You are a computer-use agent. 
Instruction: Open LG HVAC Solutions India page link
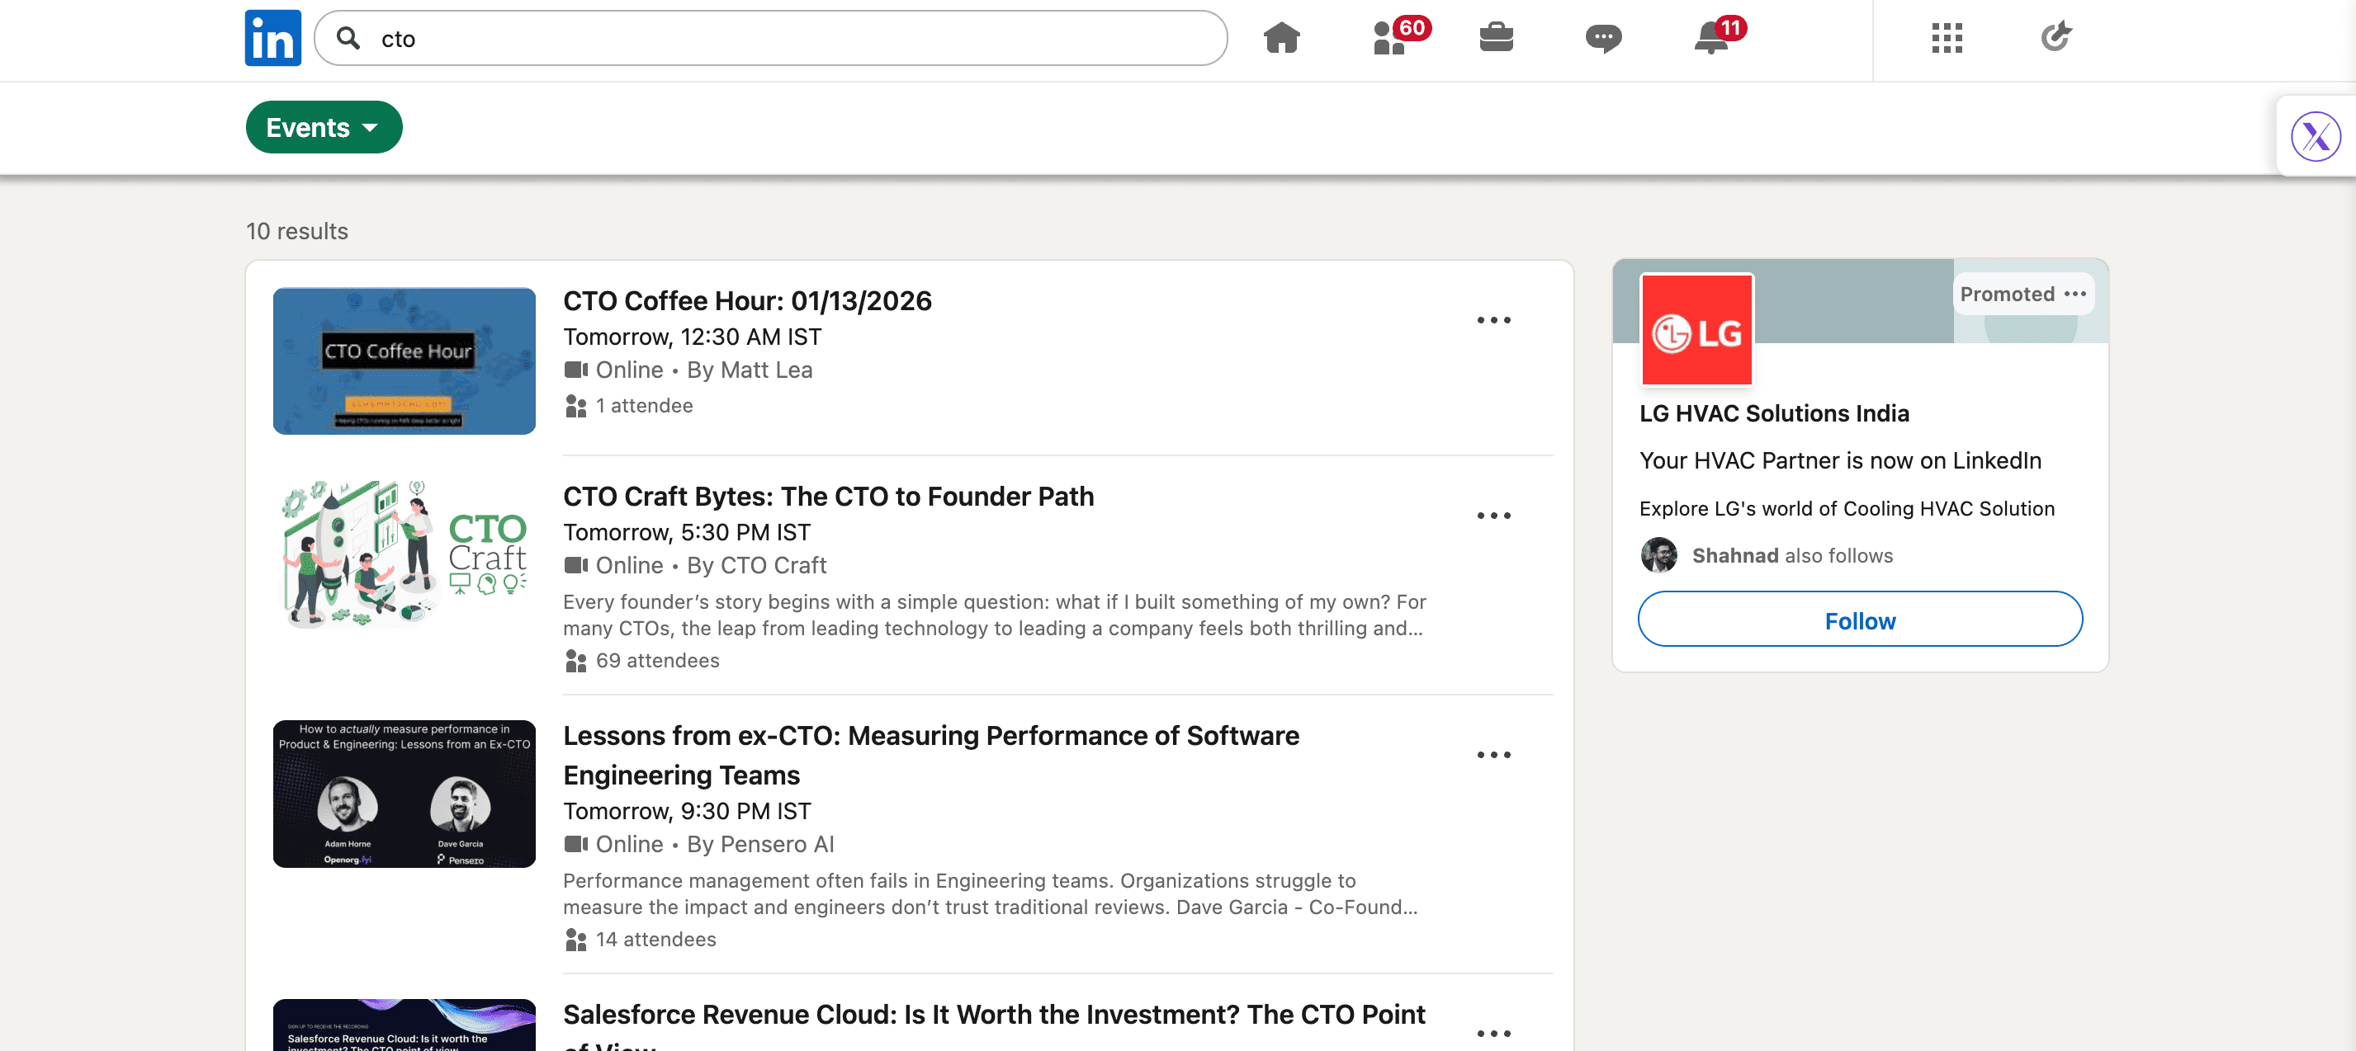click(1773, 413)
